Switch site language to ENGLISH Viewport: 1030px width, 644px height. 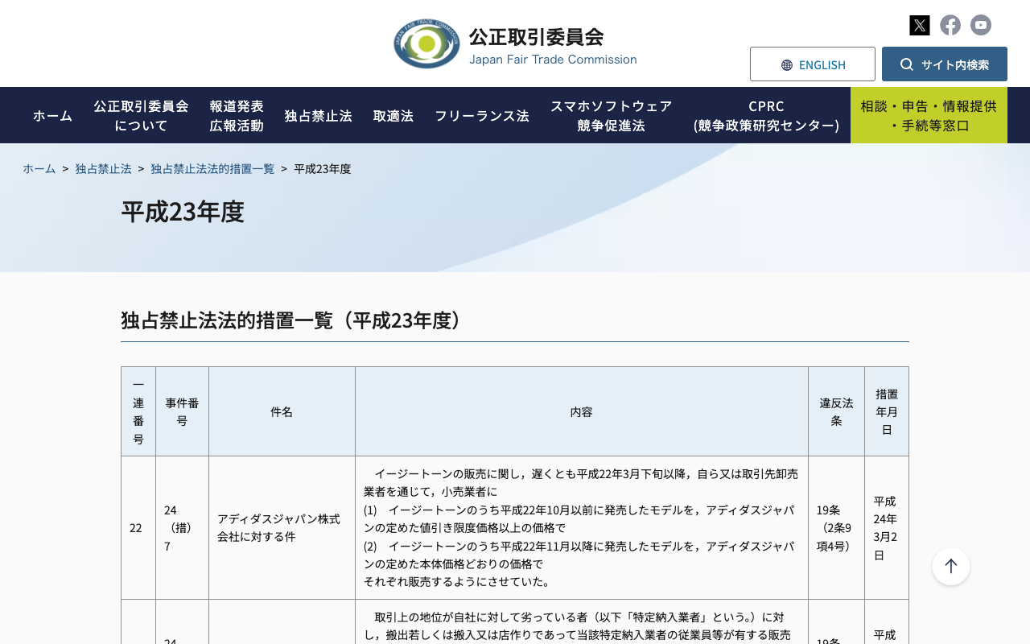point(813,64)
